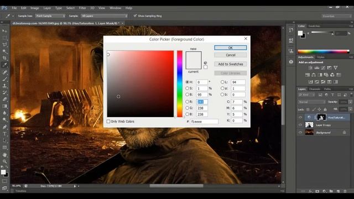Add a Levels adjustment
This screenshot has width=354, height=199.
click(317, 67)
